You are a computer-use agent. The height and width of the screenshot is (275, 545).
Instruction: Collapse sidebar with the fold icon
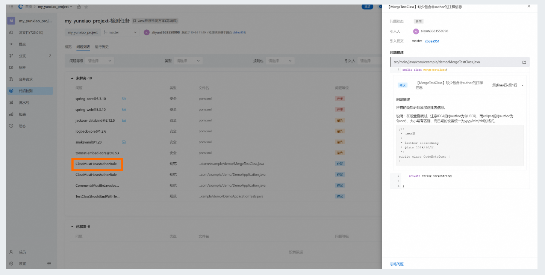[49, 264]
